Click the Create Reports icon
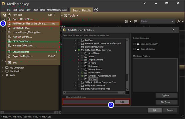This screenshot has width=185, height=119. 9,52
